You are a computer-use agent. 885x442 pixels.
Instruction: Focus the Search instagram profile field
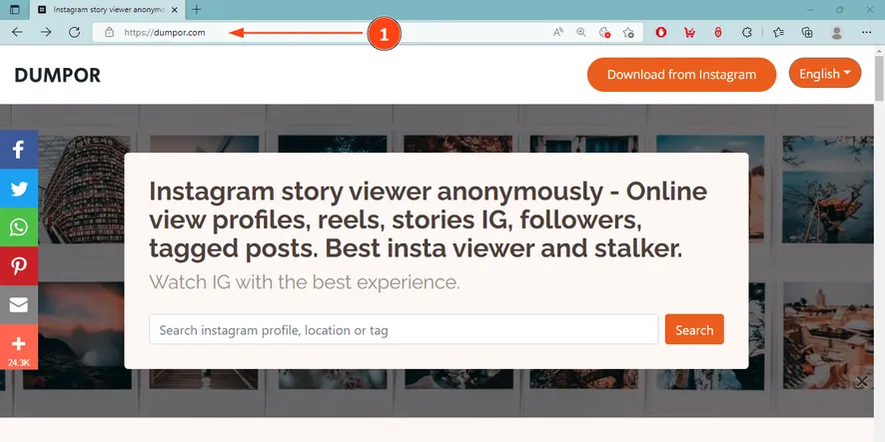[x=404, y=329]
